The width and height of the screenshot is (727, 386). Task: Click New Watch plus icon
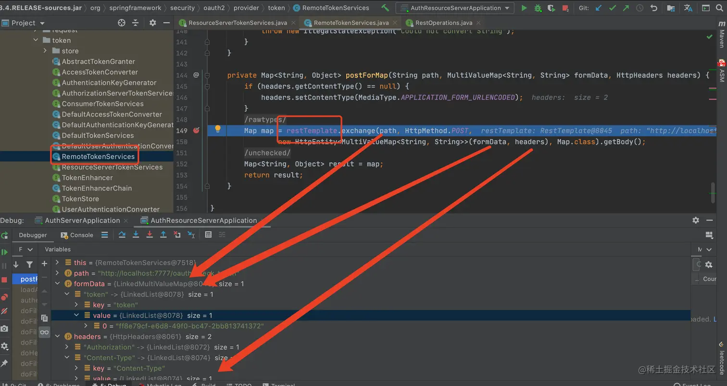[x=44, y=264]
